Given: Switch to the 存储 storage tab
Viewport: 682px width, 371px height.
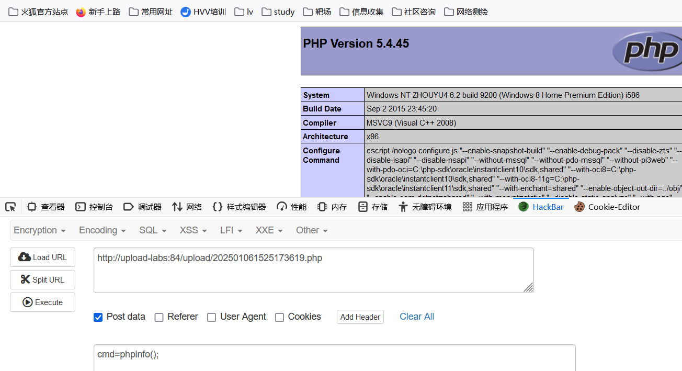Looking at the screenshot, I should coord(373,207).
